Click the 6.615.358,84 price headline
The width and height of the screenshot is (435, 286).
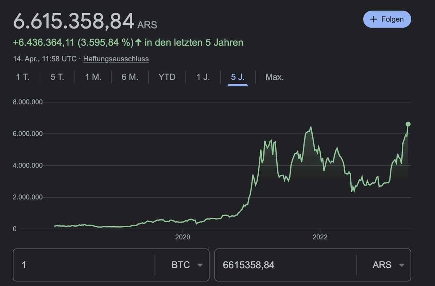(74, 21)
